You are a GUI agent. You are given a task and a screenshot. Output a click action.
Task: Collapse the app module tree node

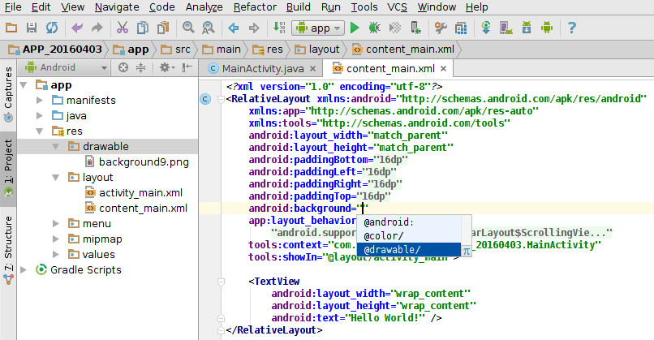tap(24, 85)
